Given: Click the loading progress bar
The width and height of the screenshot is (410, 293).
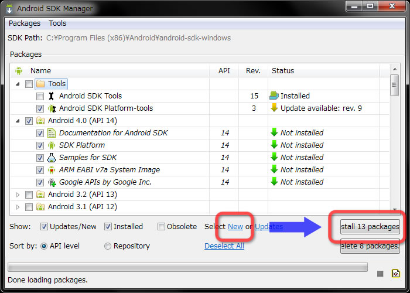Looking at the screenshot, I should [187, 267].
